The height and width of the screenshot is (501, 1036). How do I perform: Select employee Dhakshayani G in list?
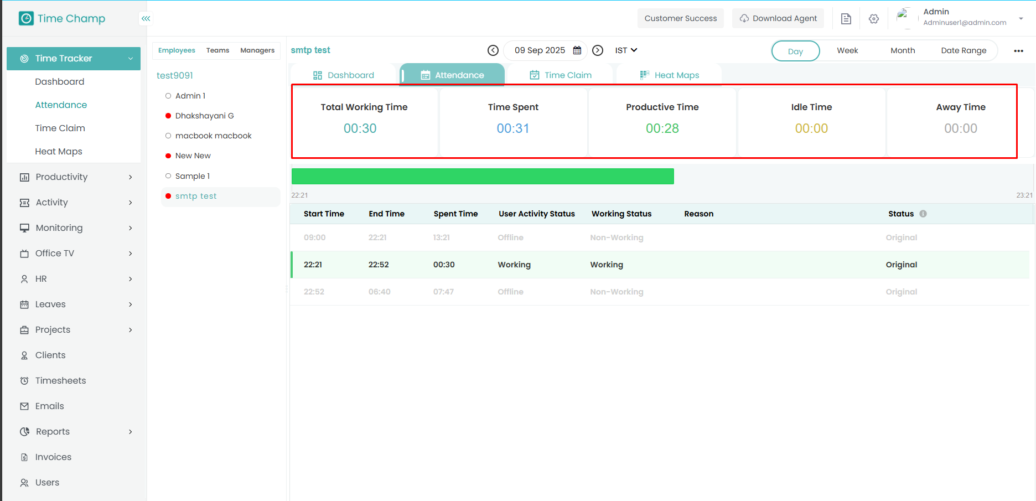[204, 116]
